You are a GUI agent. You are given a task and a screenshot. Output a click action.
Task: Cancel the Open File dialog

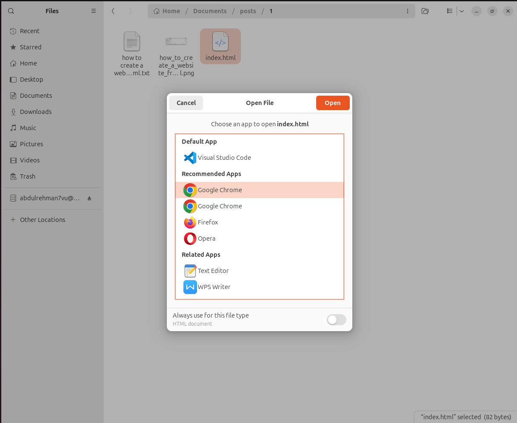pos(186,102)
